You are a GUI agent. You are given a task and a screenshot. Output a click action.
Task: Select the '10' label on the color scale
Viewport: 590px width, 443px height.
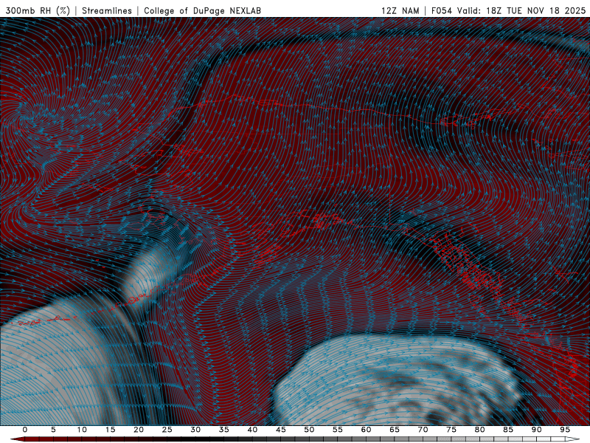tap(82, 430)
